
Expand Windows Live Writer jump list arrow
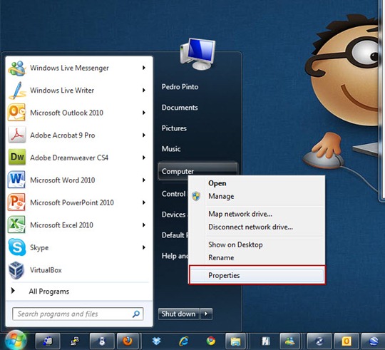[x=144, y=91]
